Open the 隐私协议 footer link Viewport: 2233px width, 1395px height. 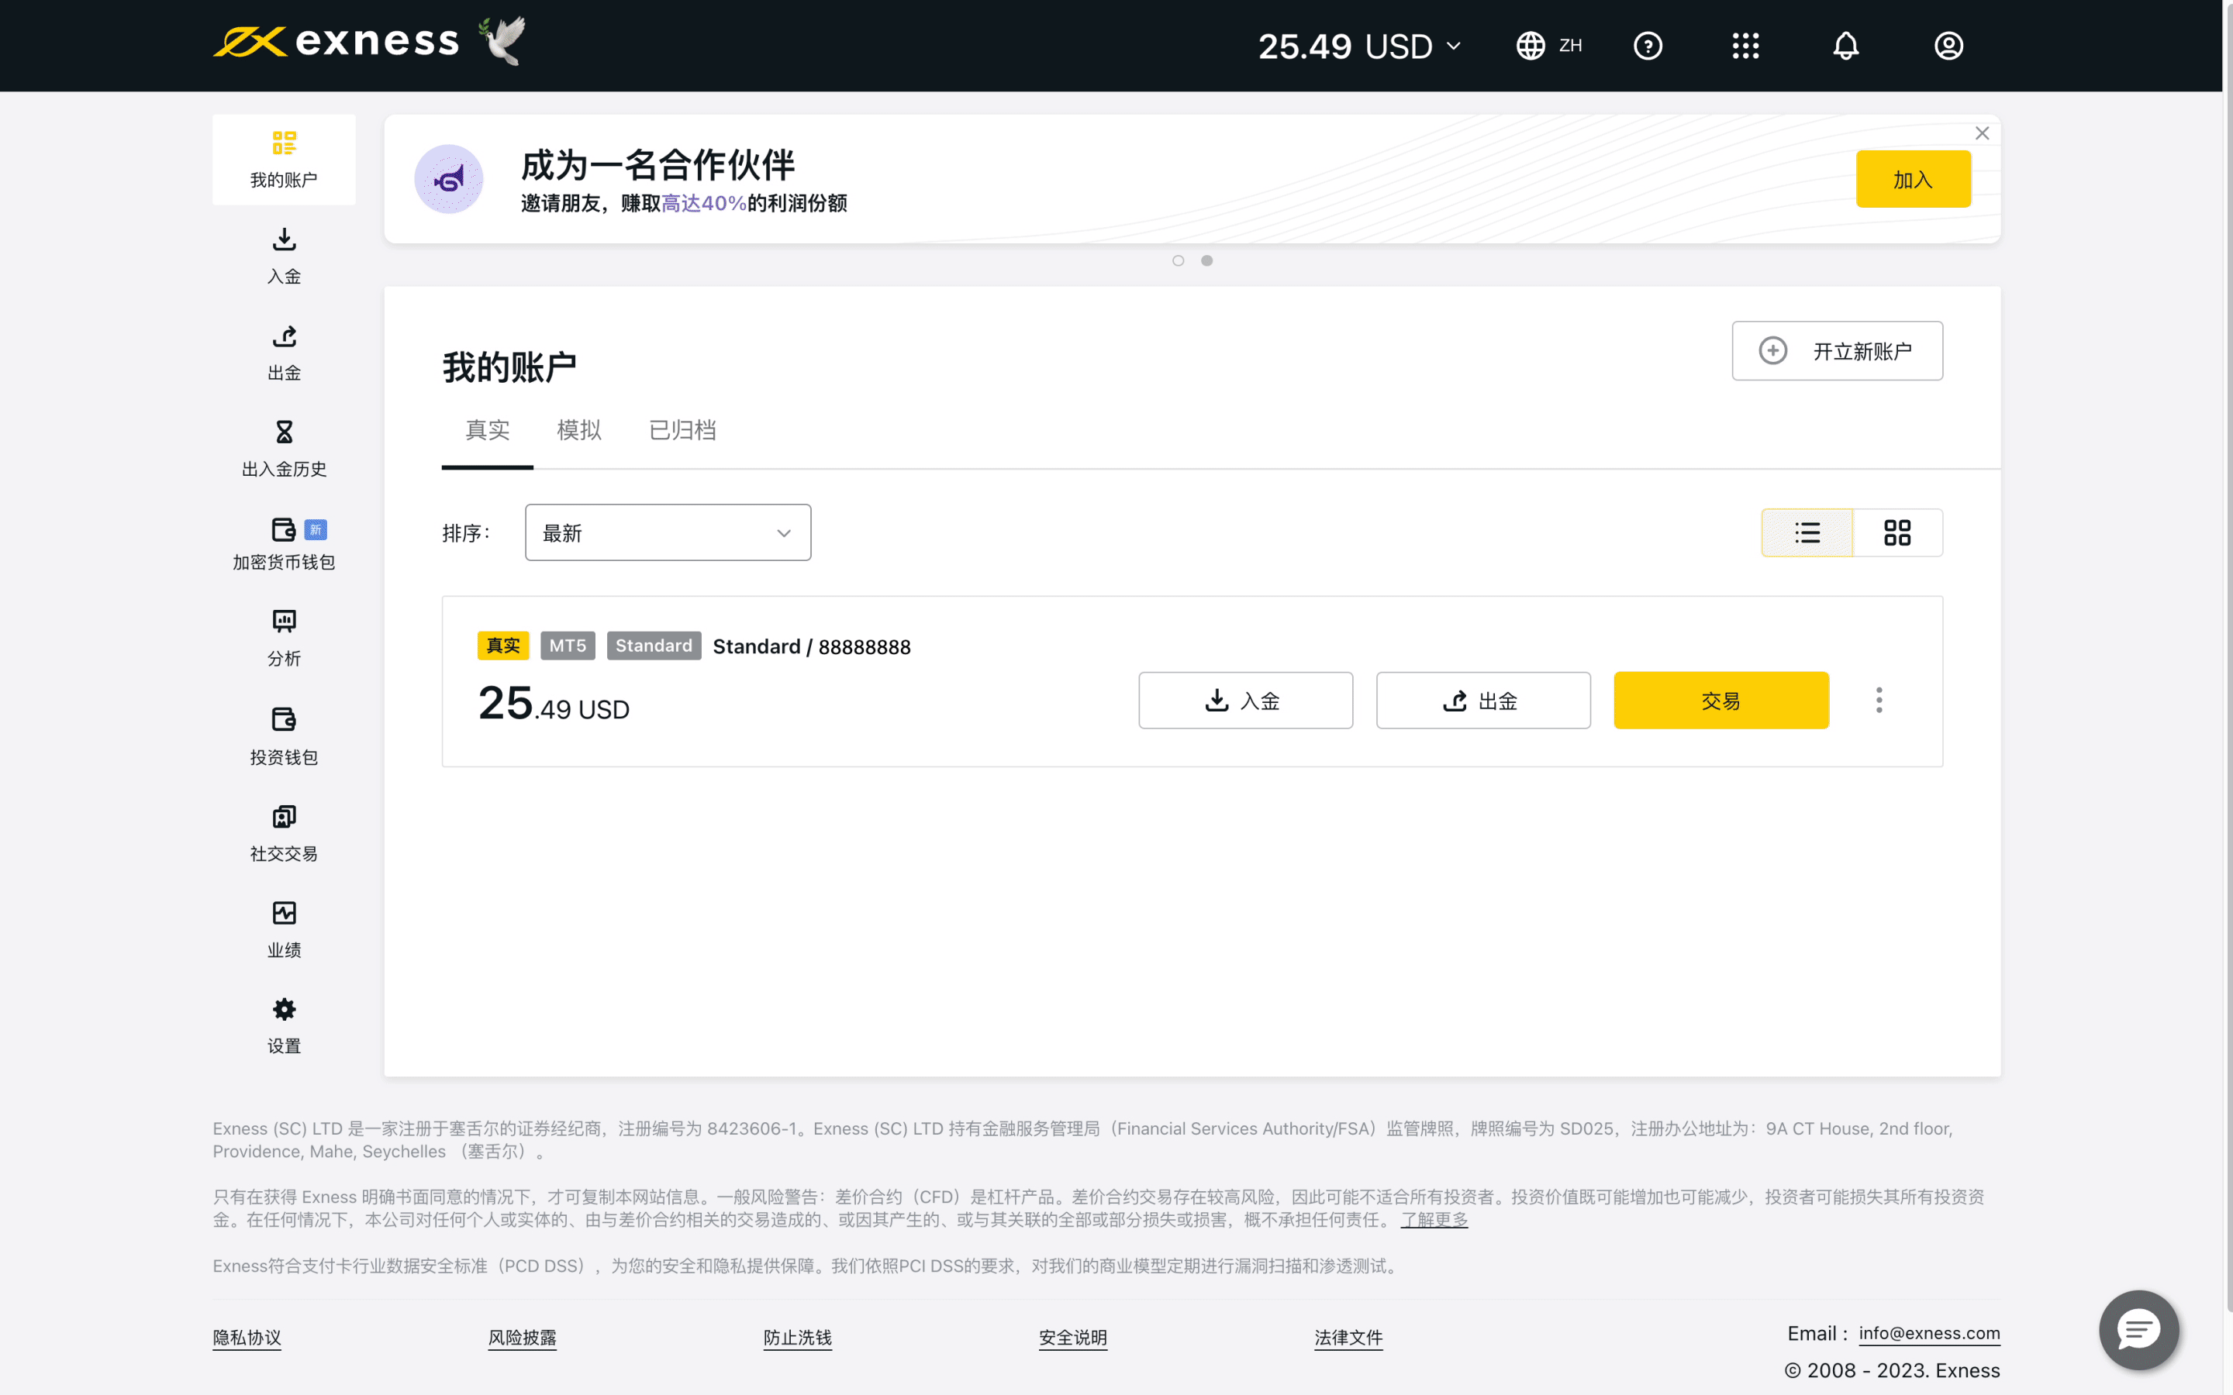247,1338
